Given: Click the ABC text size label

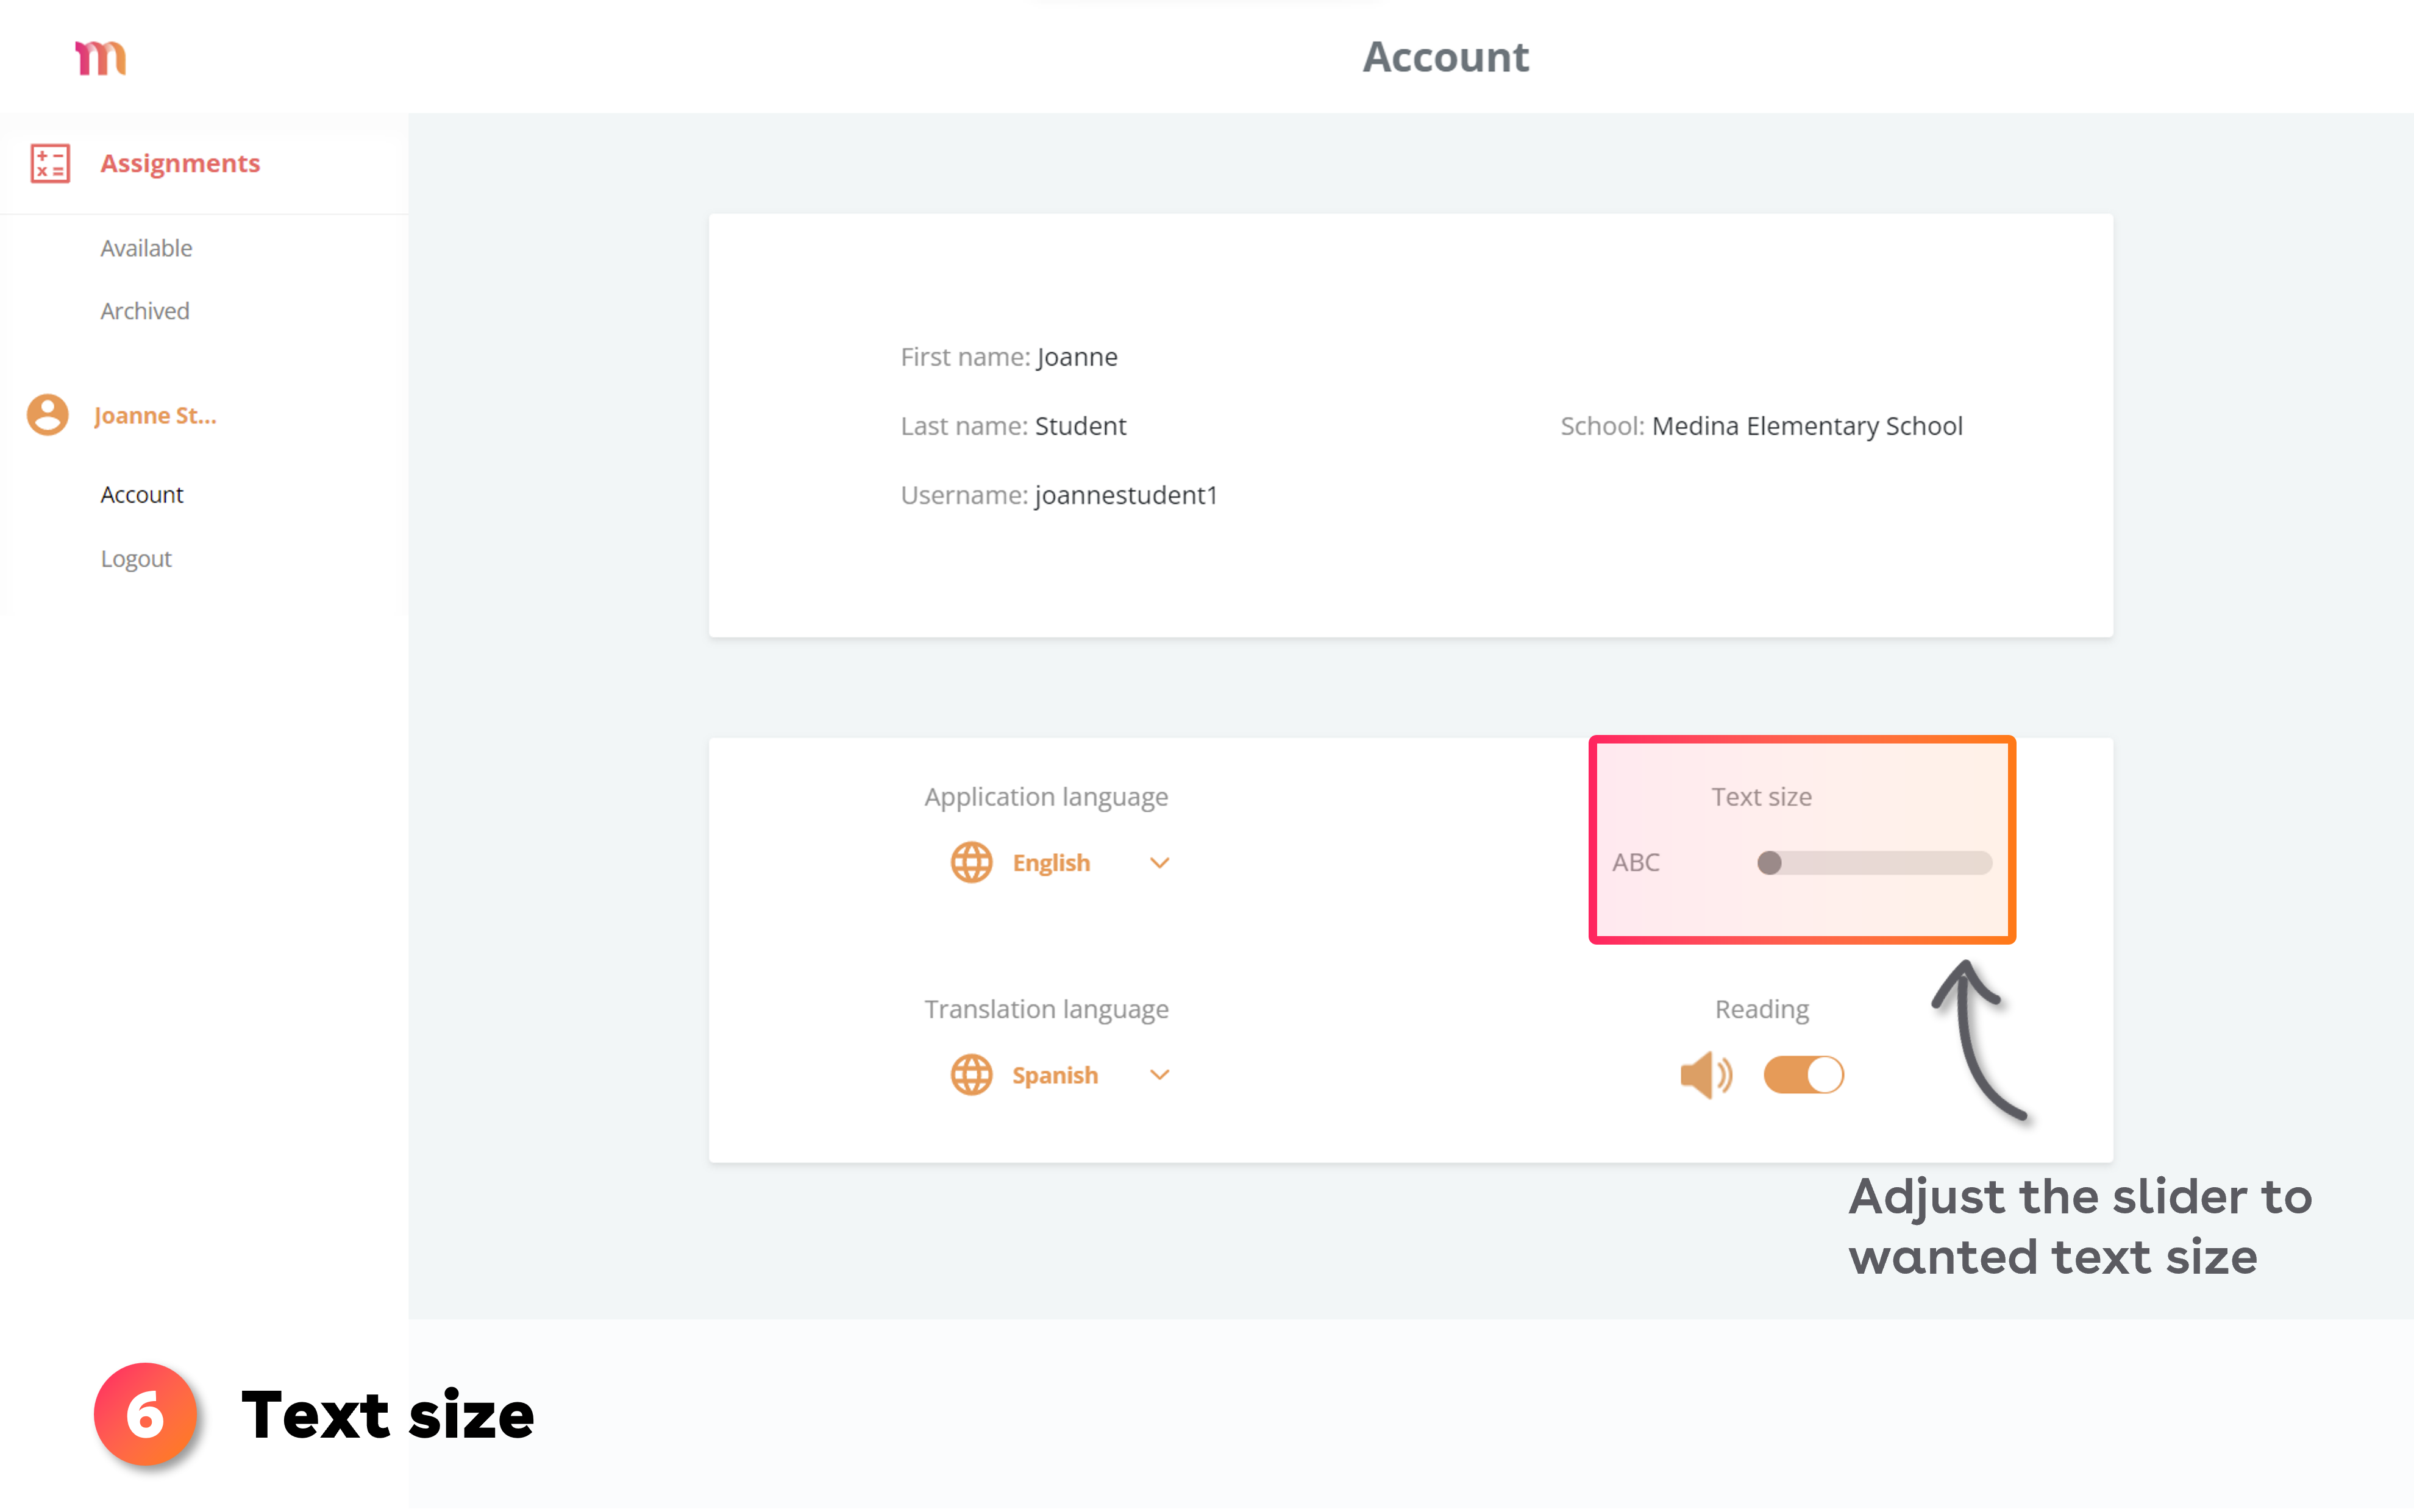Looking at the screenshot, I should pos(1636,862).
